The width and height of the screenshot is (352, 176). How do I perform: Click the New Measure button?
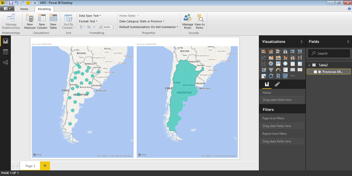click(30, 22)
